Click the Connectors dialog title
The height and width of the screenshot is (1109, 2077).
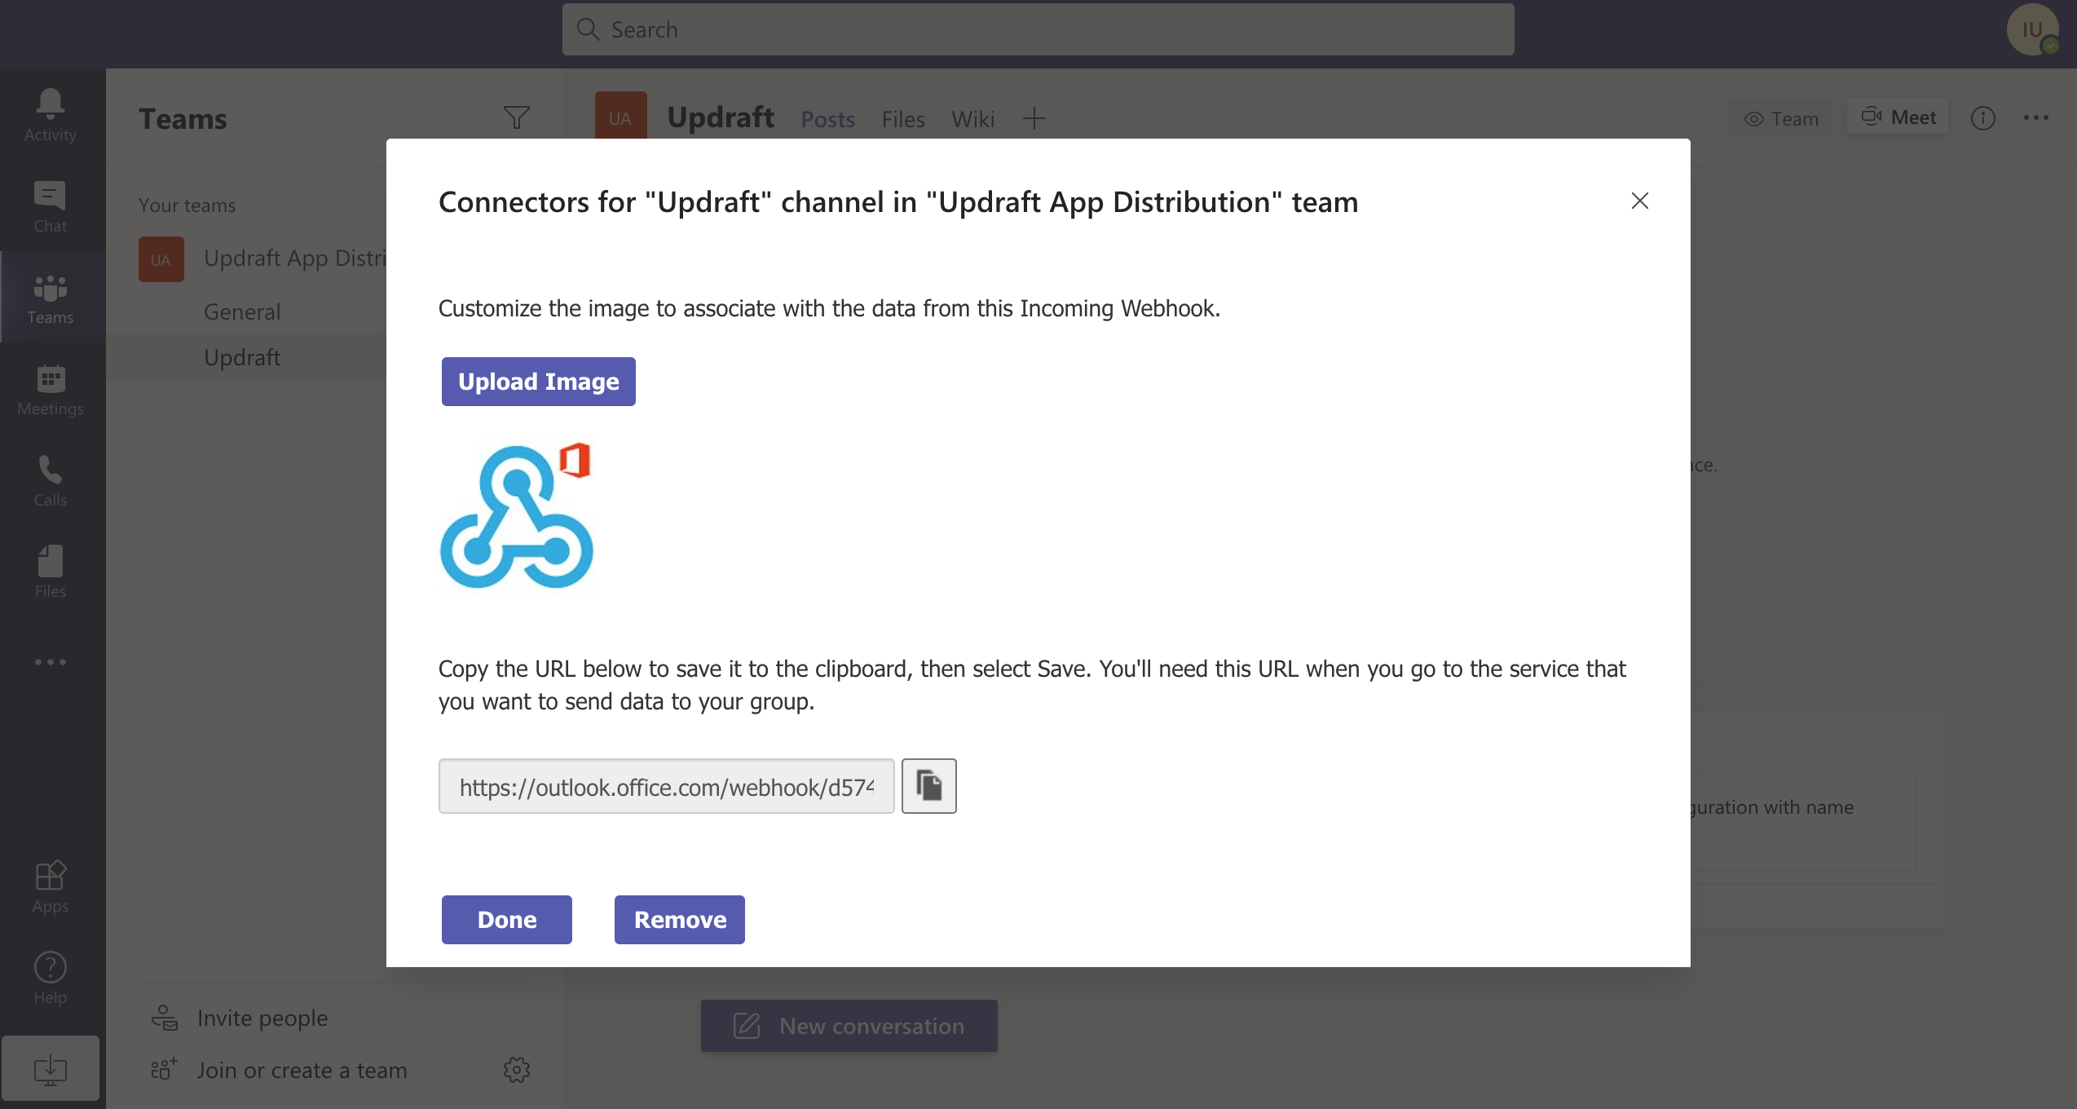(x=898, y=201)
